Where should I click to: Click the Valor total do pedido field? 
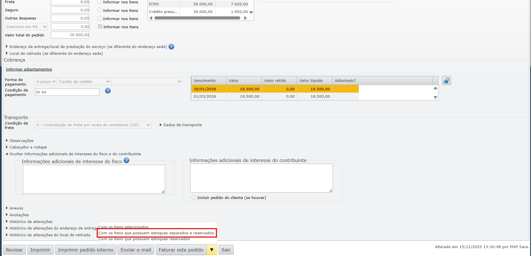tap(70, 35)
